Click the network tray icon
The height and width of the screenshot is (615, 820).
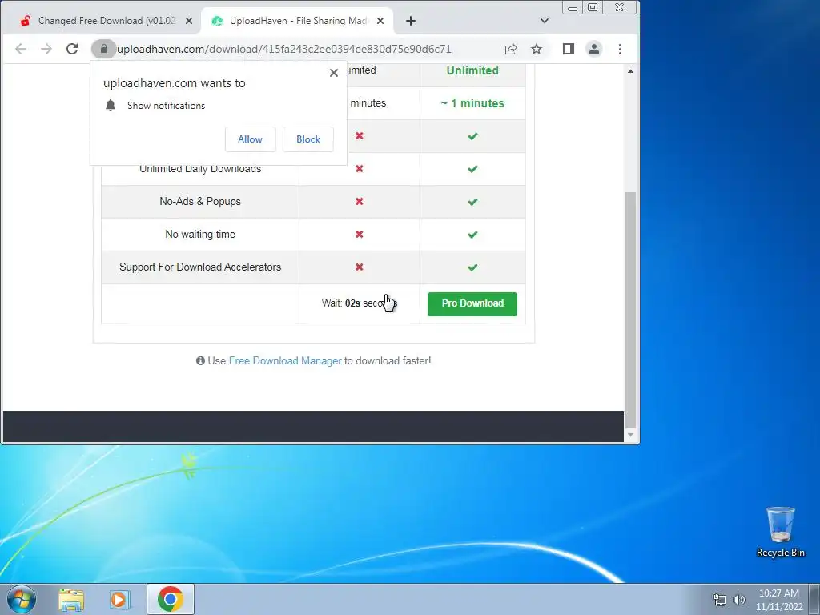tap(720, 600)
